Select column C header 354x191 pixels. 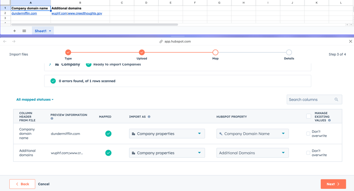pos(122,3)
